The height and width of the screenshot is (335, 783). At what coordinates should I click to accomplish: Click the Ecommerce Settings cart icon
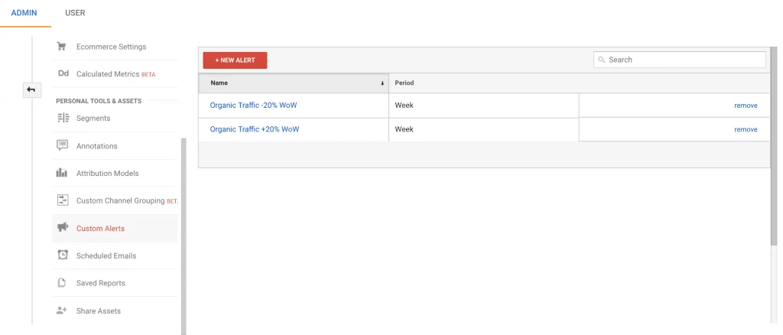62,47
